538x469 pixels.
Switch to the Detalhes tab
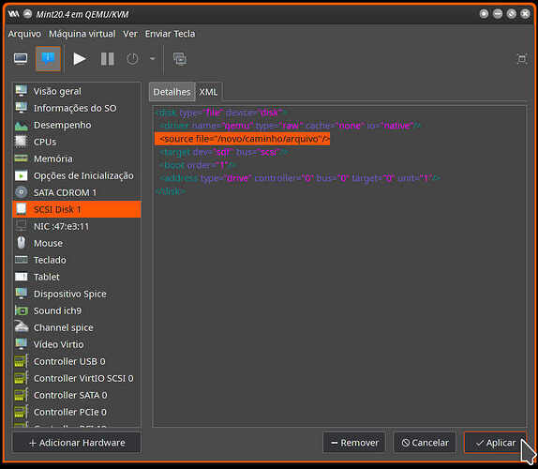coord(172,92)
